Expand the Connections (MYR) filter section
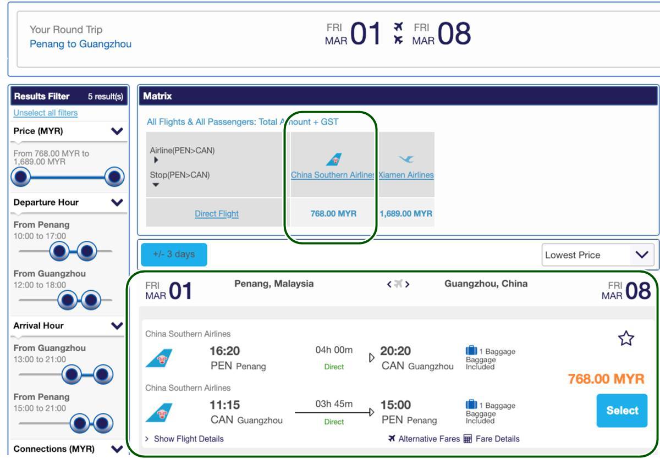This screenshot has width=660, height=459. tap(117, 449)
